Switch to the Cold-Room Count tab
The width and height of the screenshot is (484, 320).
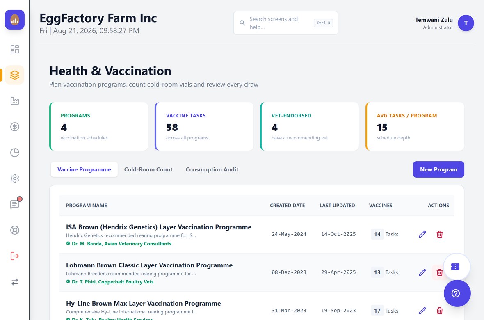point(148,169)
